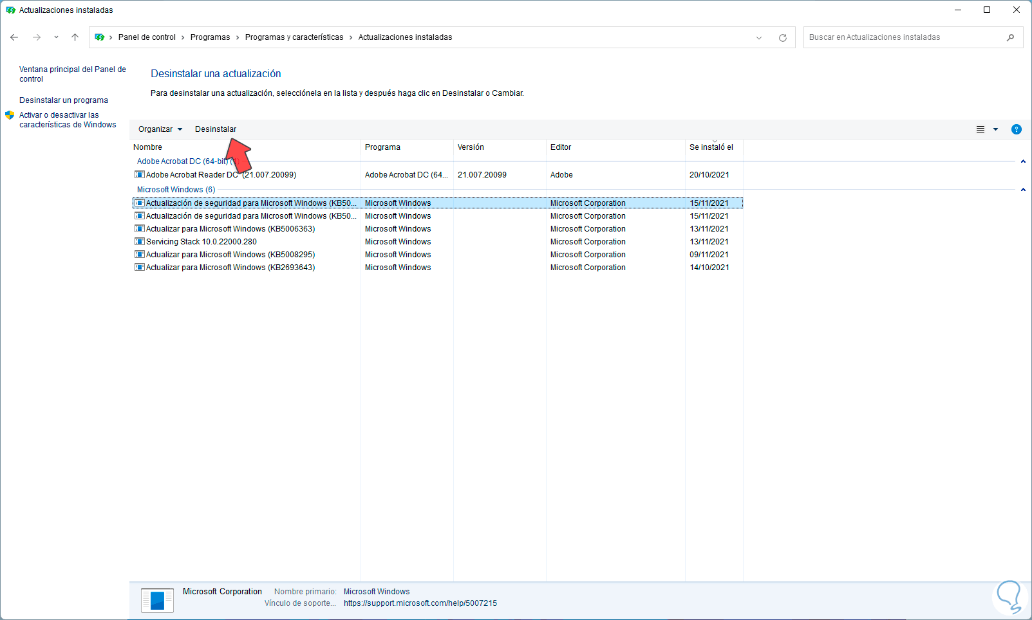Select Actualizar para Microsoft Windows (KB5006363)
1032x620 pixels.
click(230, 229)
